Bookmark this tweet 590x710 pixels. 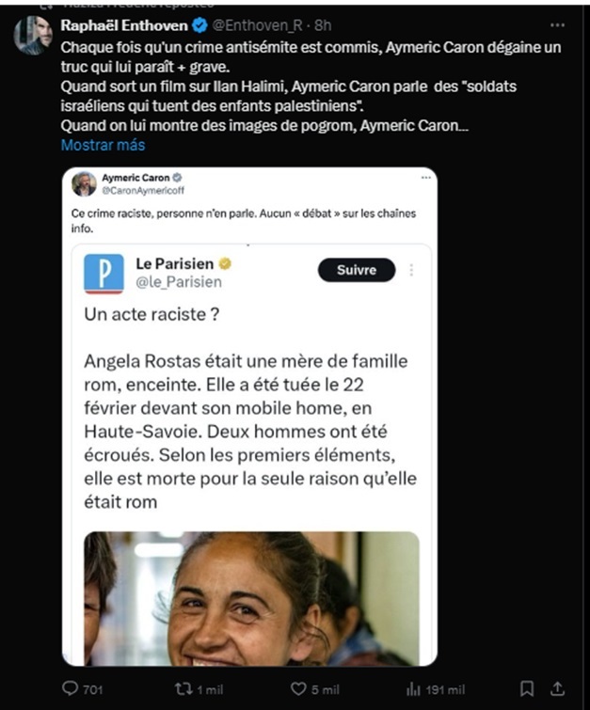click(527, 689)
